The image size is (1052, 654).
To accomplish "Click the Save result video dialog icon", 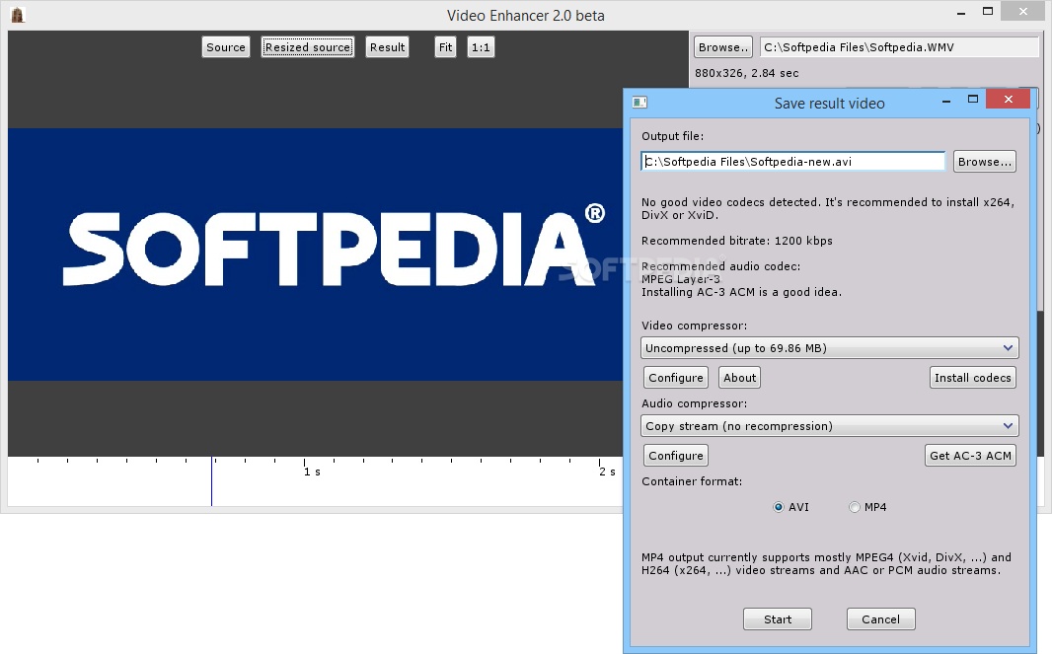I will (x=639, y=102).
